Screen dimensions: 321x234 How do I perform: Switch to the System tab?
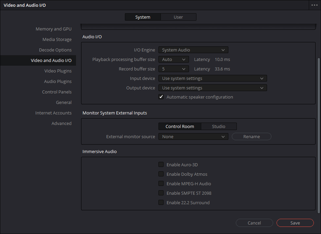(x=143, y=17)
